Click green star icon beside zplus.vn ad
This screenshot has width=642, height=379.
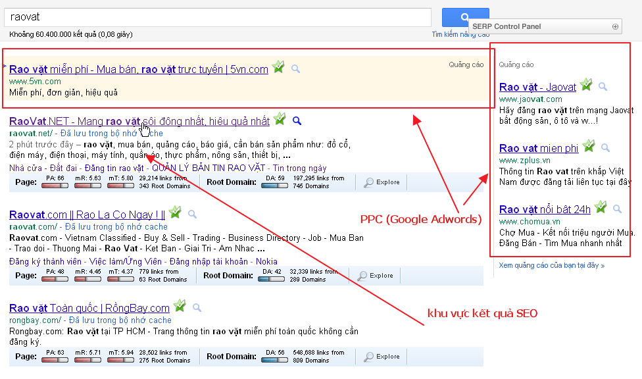point(589,145)
